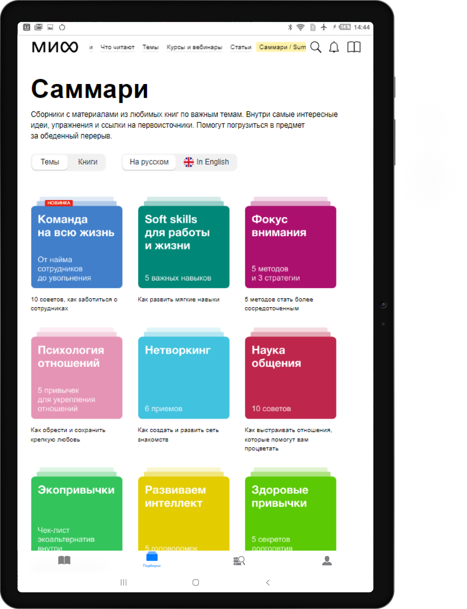
Task: Open notifications bell icon
Action: (334, 47)
